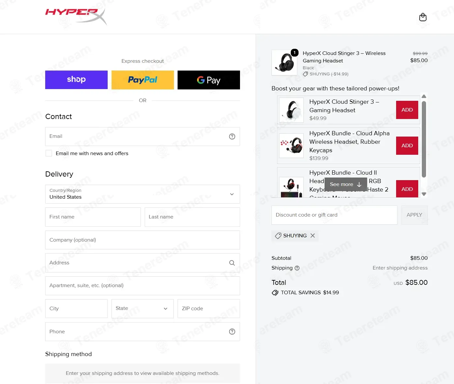Focus the City input field
Screen dimensions: 454x384
pos(76,309)
